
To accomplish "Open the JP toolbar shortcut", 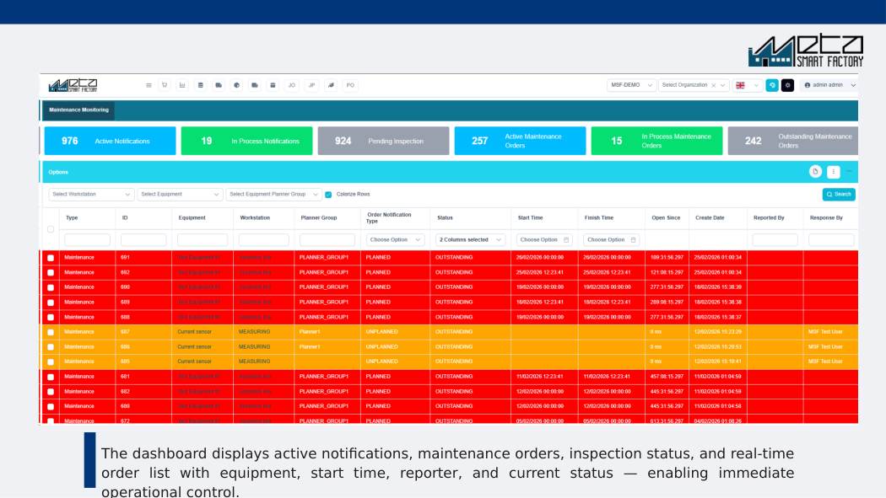I will pos(311,85).
